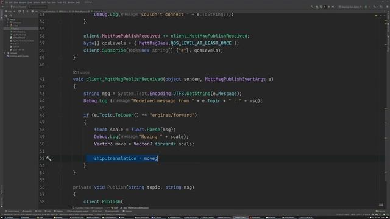Image resolution: width=390 pixels, height=219 pixels.
Task: Click the search icon at top-right toolbar end
Action: [388, 7]
